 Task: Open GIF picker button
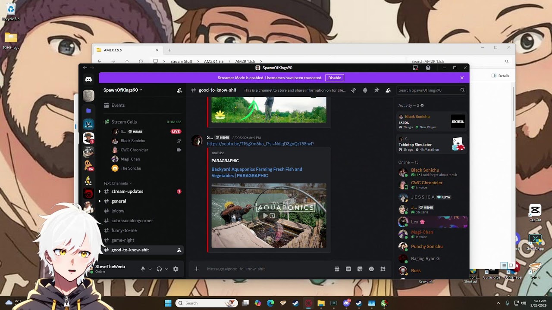pos(348,269)
